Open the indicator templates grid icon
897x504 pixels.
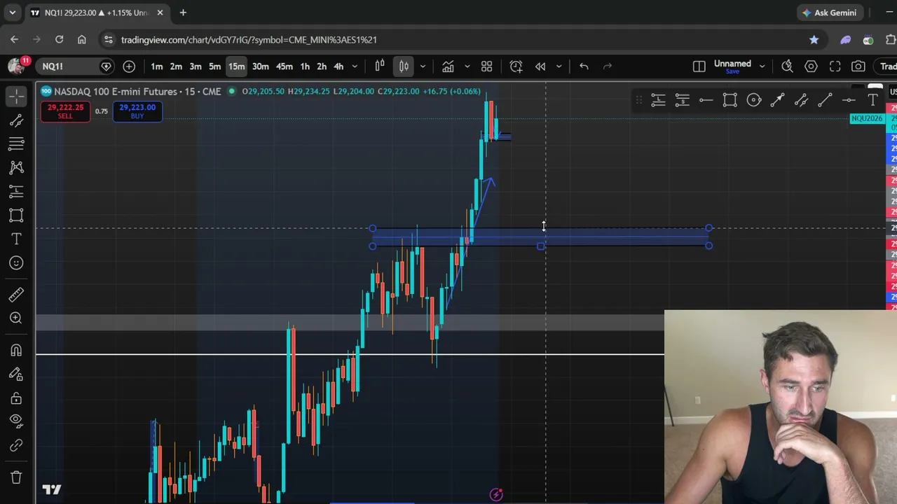pos(486,66)
